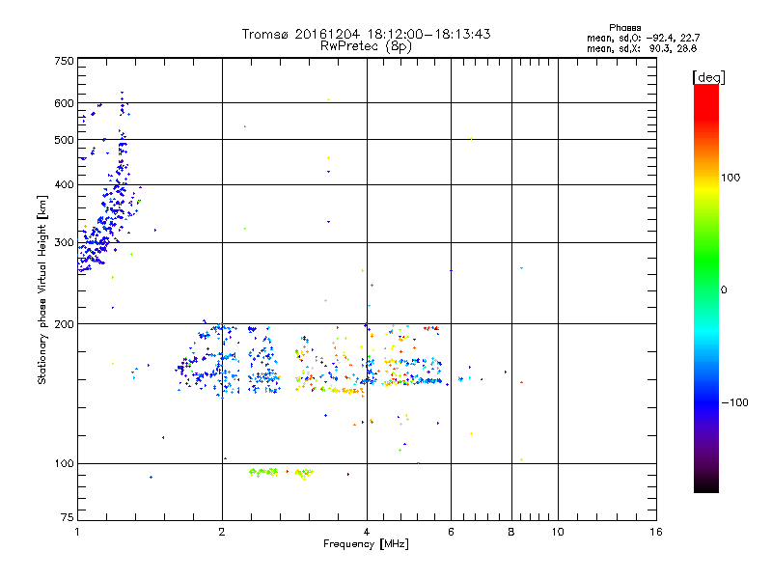Click the y-axis label '400'
Image resolution: width=772 pixels, height=579 pixels.
point(64,184)
